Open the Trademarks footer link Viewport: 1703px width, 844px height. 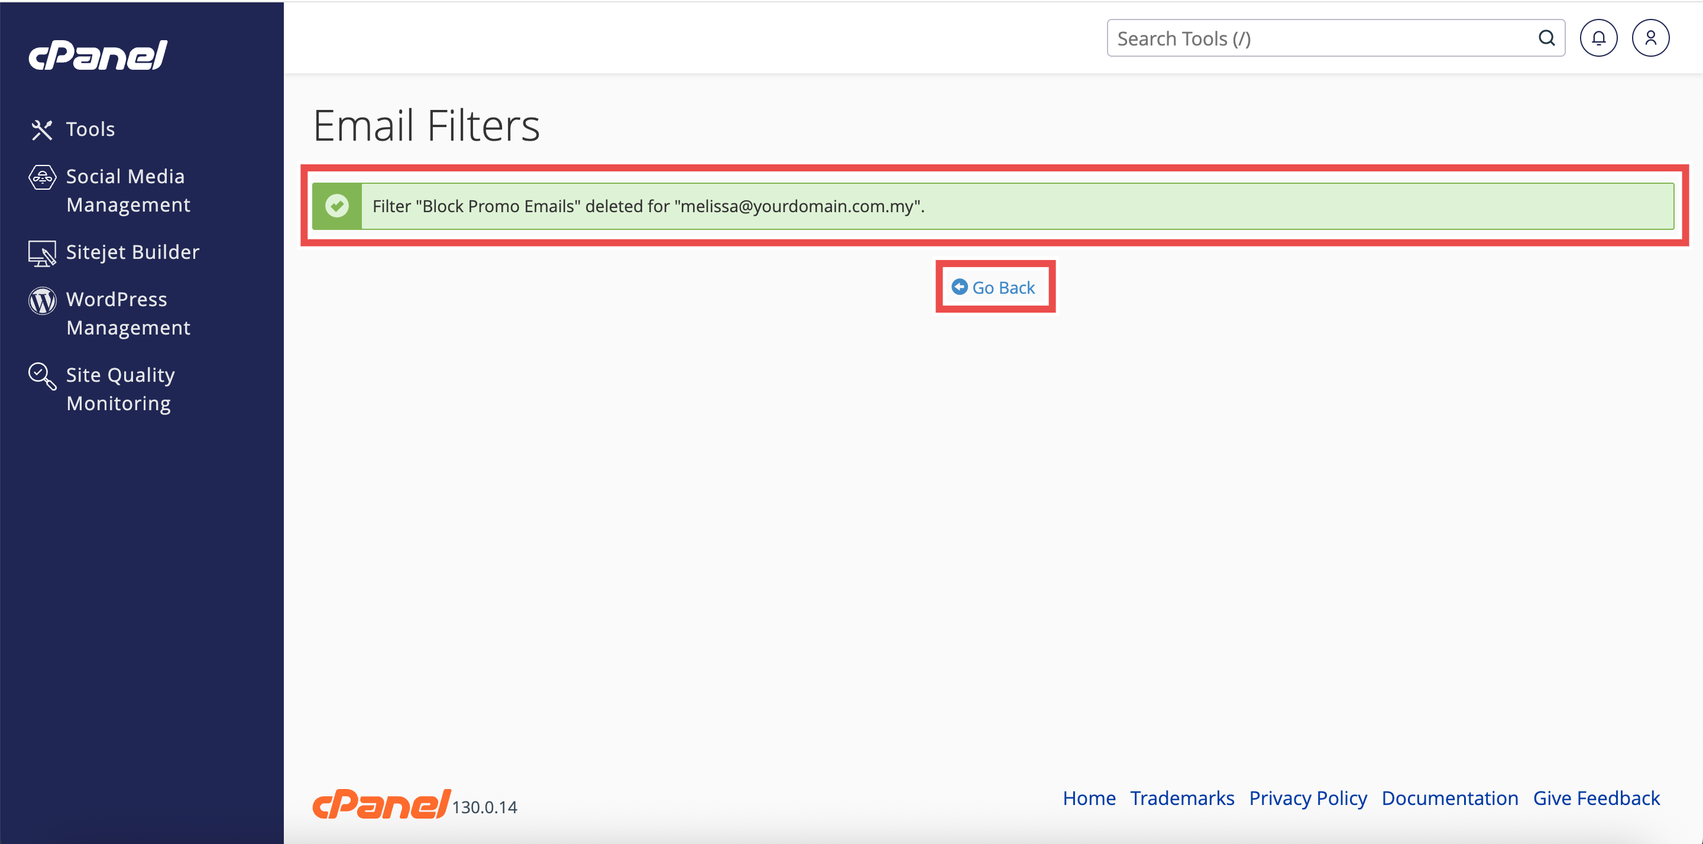[1181, 798]
